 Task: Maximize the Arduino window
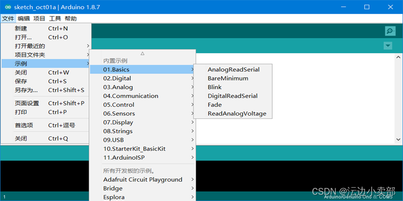pos(367,7)
